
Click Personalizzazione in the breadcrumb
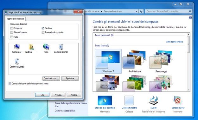[113, 11]
